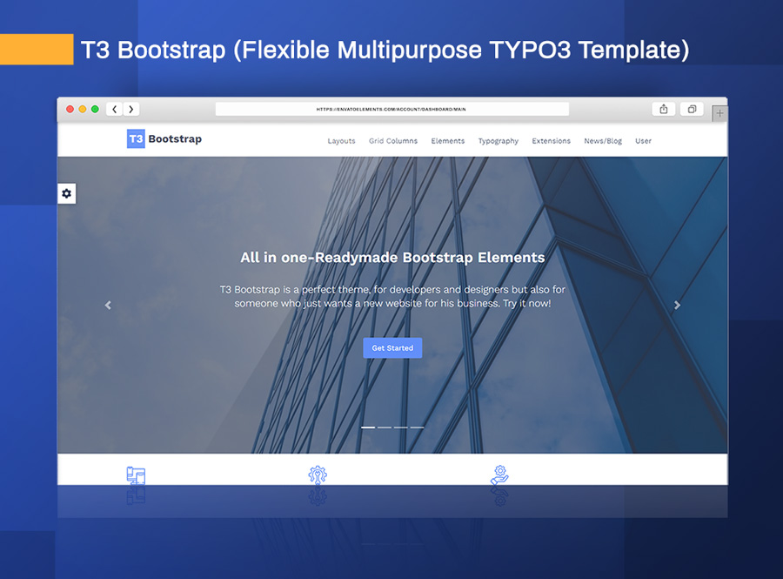Go to previous slide via left chevron
The height and width of the screenshot is (579, 783).
[x=108, y=305]
